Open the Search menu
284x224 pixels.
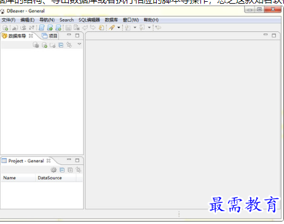coord(66,20)
